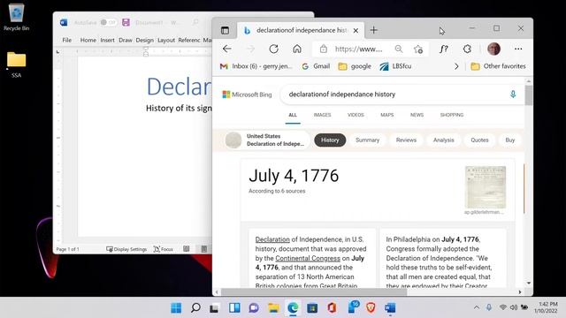
Task: Enable Word Focus mode
Action: 163,249
